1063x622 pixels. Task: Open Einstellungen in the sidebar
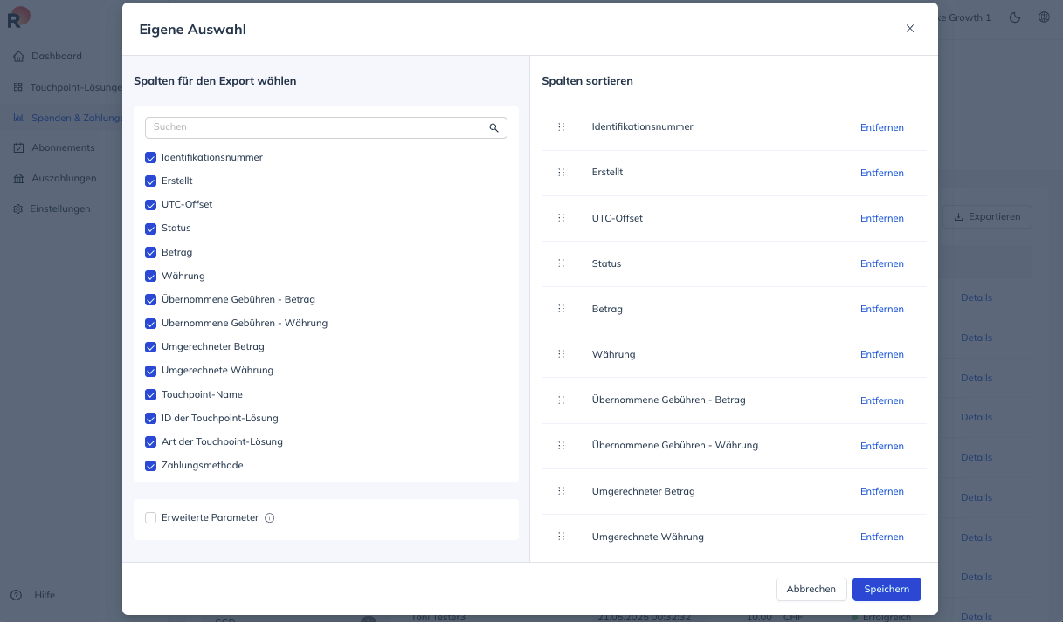[x=60, y=209]
